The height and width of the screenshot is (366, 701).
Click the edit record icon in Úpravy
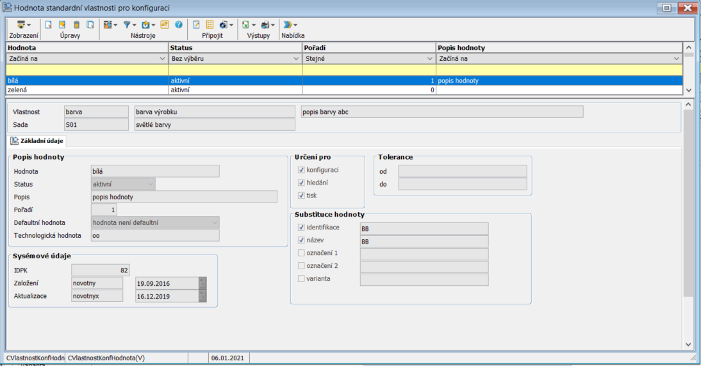point(62,25)
